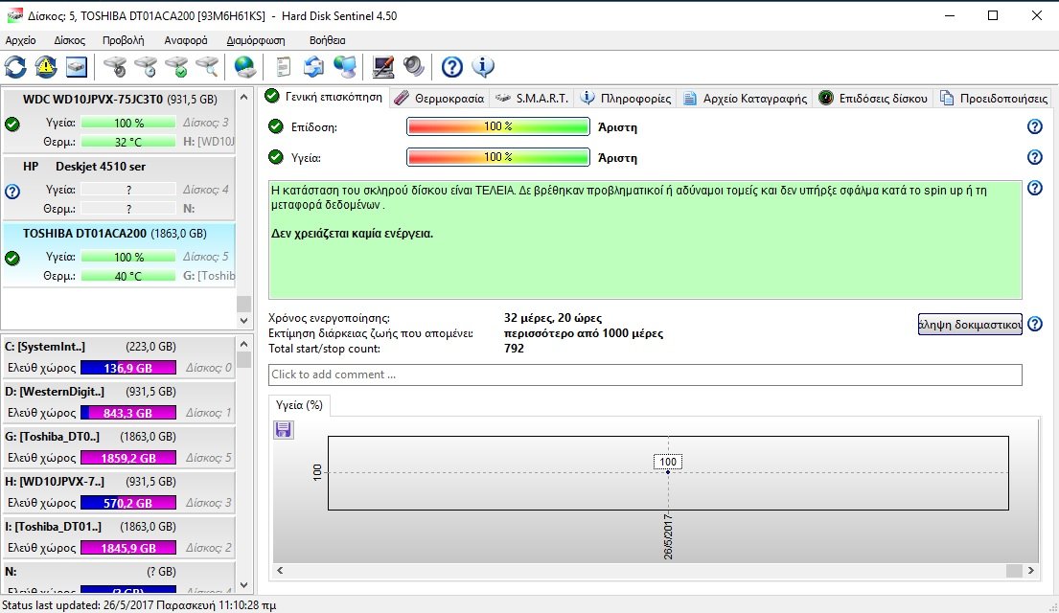Open configuration via monitor with pen icon
This screenshot has width=1059, height=613.
click(x=383, y=66)
